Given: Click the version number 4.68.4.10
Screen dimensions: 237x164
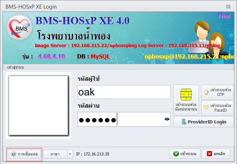Looking at the screenshot, I should point(52,56).
